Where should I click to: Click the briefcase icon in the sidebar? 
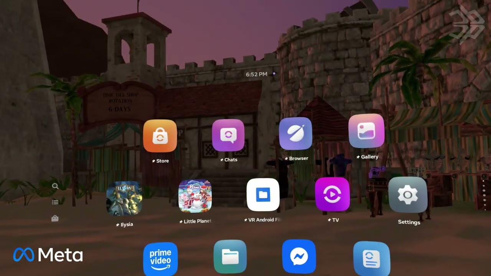pos(55,219)
